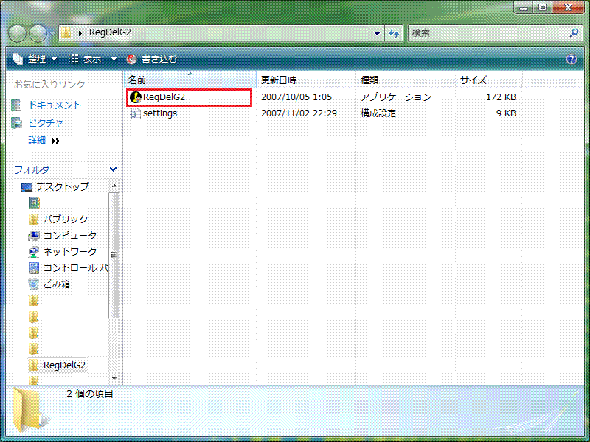Open the ピクチャ favorite link

(x=46, y=122)
